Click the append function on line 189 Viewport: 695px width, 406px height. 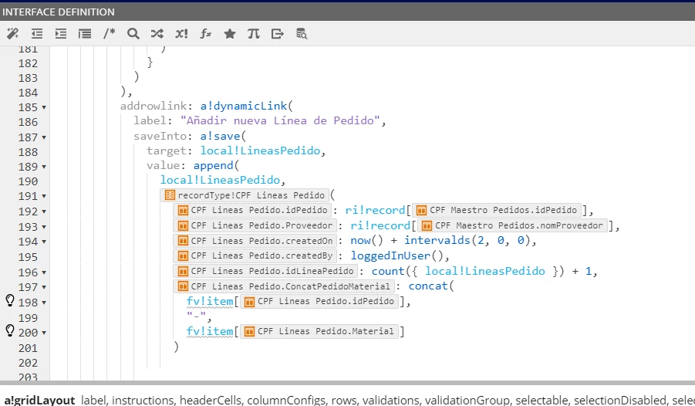213,165
